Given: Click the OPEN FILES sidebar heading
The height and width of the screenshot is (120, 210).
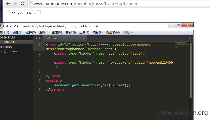Looking at the screenshot, I should point(7,37).
